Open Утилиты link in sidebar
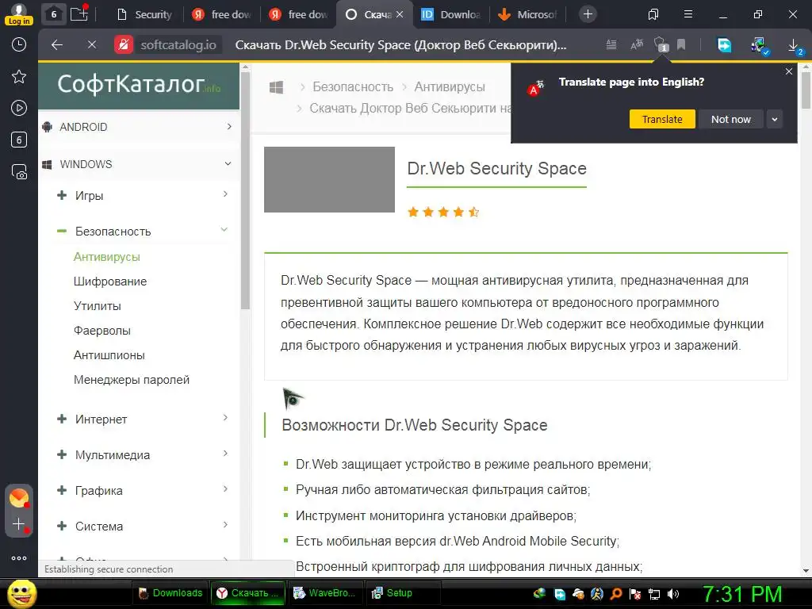The height and width of the screenshot is (609, 812). 98,306
